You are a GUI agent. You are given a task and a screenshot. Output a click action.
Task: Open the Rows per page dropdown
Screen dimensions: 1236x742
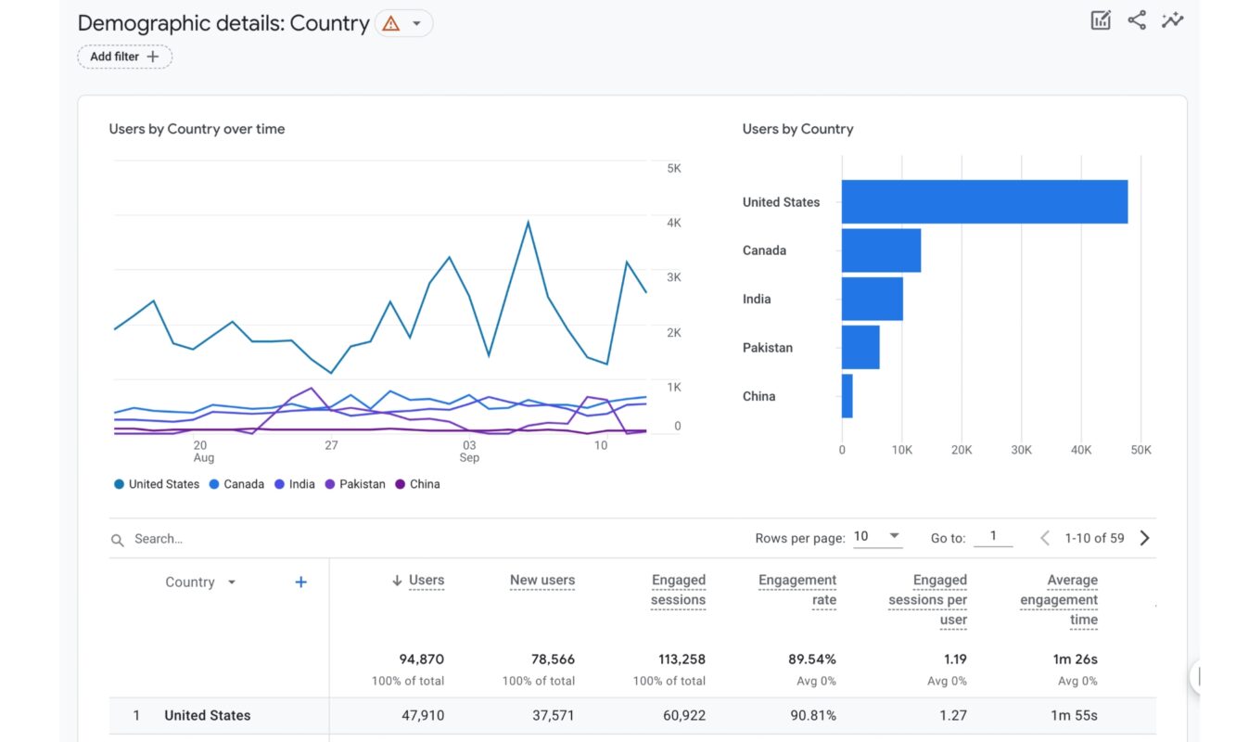877,536
